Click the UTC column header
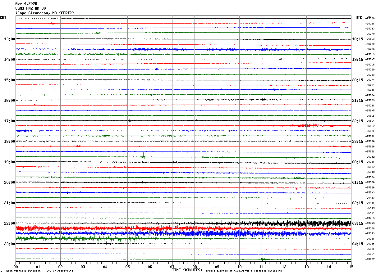This screenshot has height=275, width=376. (359, 18)
